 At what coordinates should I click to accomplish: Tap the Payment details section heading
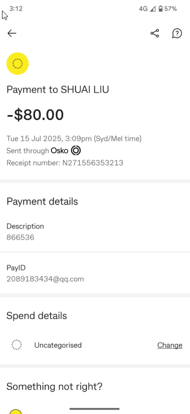[42, 201]
